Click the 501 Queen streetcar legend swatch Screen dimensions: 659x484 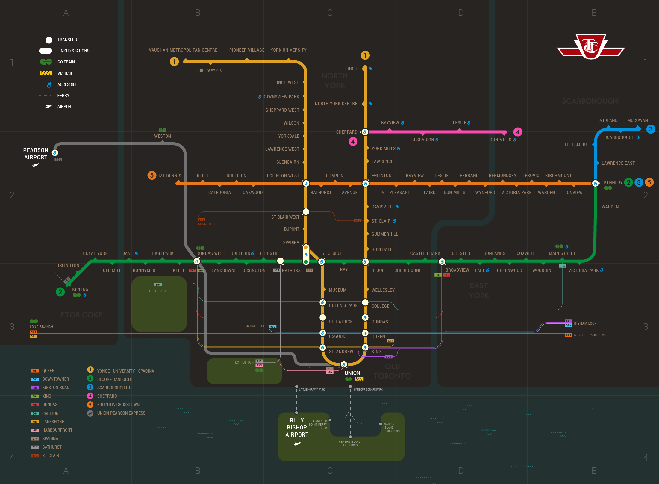35,371
